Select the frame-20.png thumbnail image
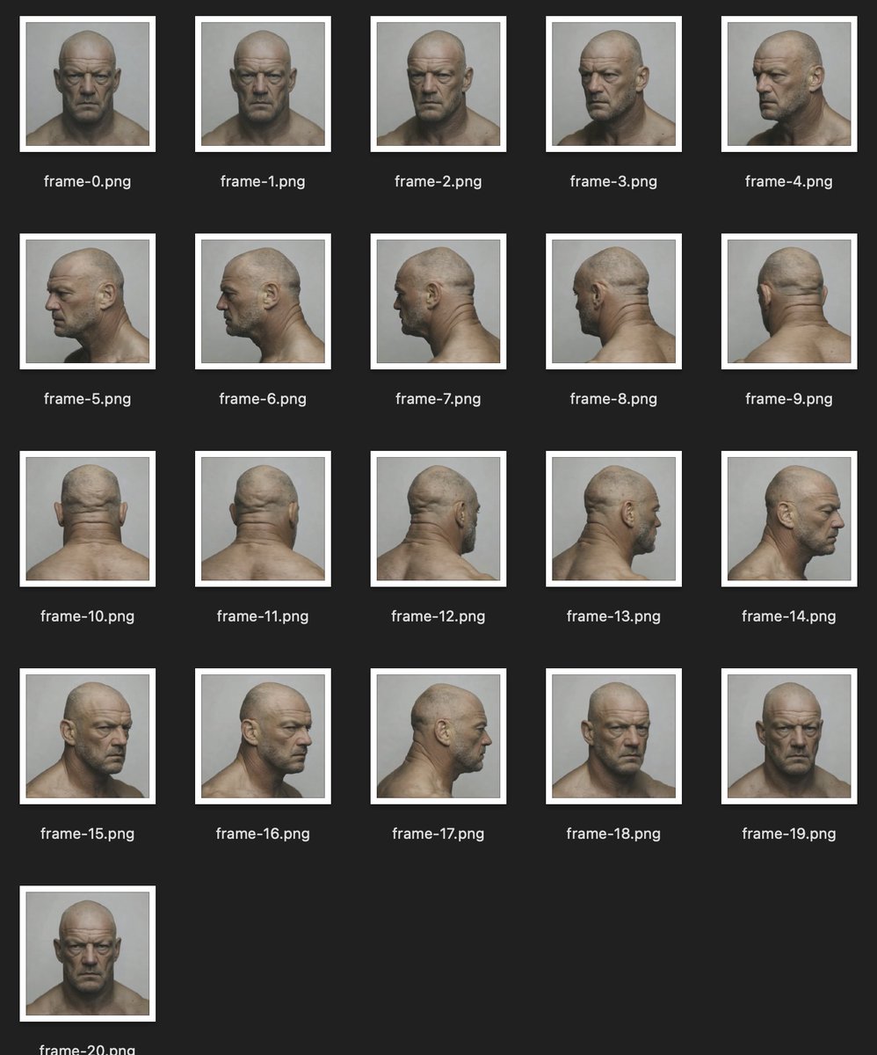This screenshot has height=1055, width=877. (x=87, y=954)
